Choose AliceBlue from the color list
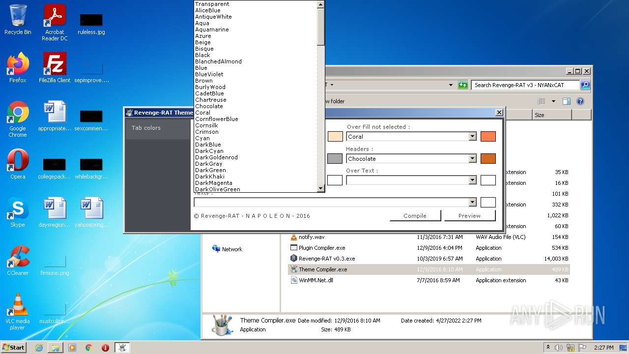This screenshot has height=354, width=629. click(256, 10)
